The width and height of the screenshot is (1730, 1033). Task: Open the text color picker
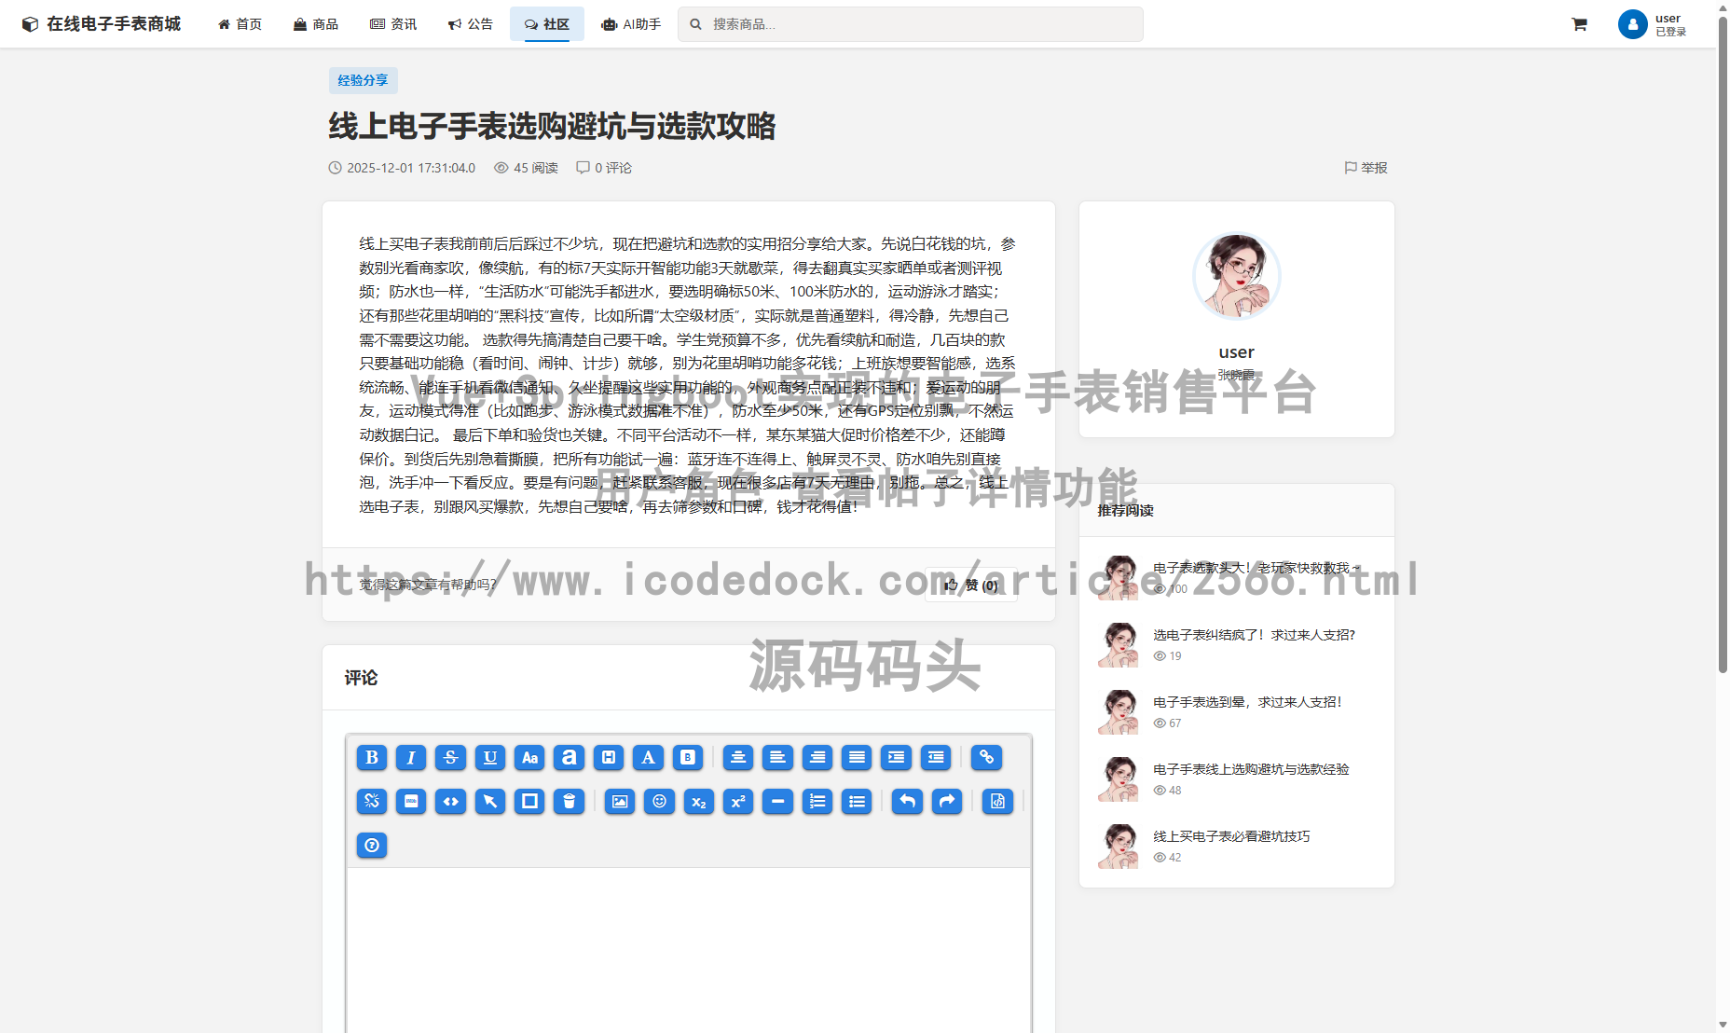tap(648, 757)
